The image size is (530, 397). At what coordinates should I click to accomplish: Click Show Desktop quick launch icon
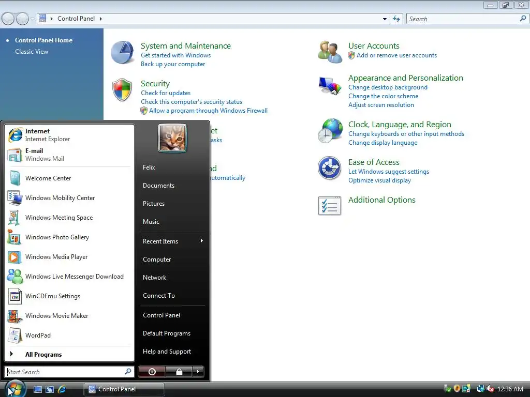38,389
